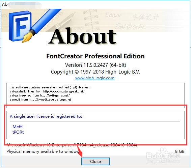The height and width of the screenshot is (168, 191).
Task: Click the 'this software contains several unmodified' line
Action: click(50, 87)
